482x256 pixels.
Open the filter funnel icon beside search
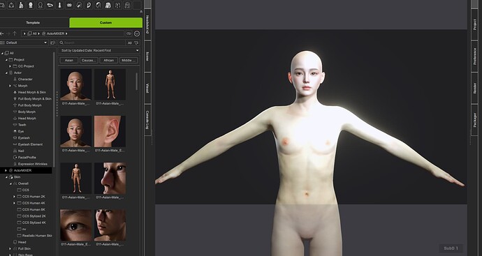(136, 43)
